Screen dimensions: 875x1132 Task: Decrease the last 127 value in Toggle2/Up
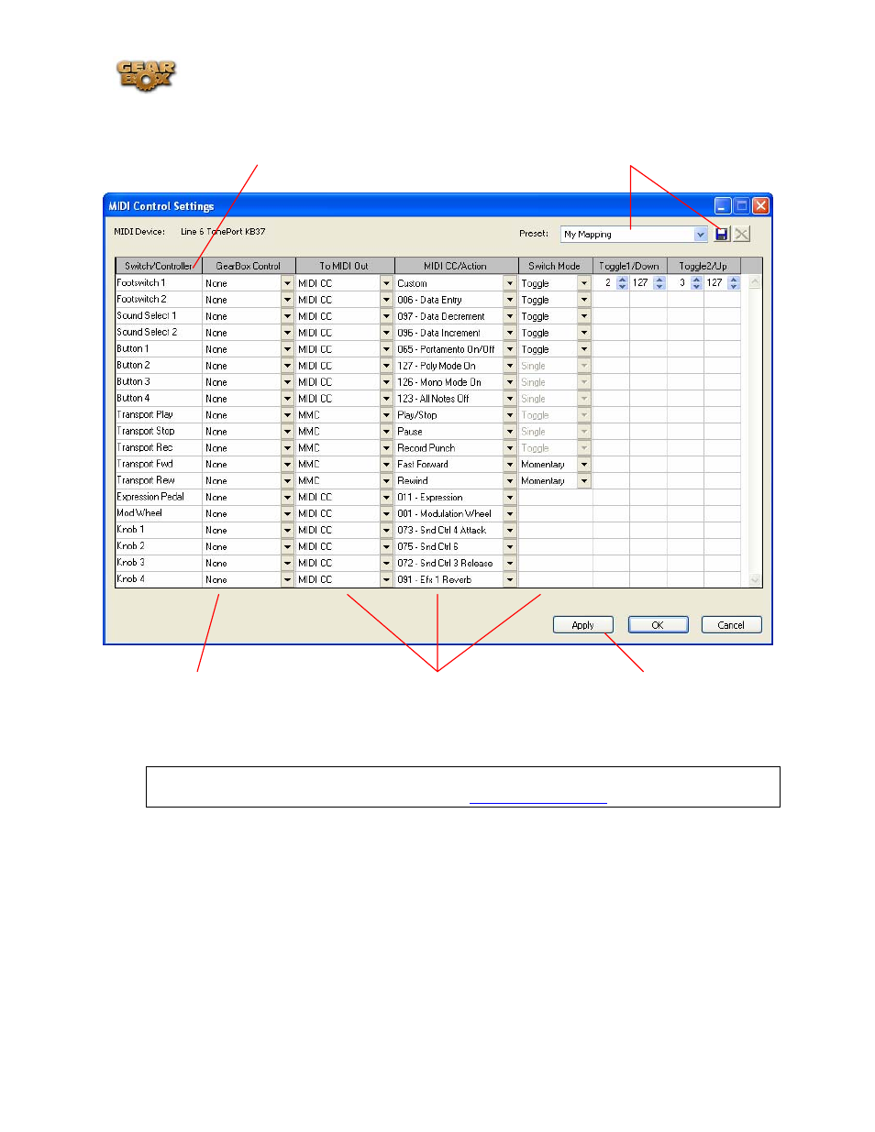(x=733, y=287)
